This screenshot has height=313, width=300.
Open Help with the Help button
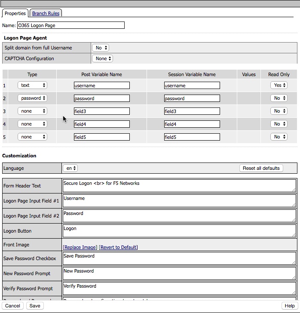click(x=290, y=306)
